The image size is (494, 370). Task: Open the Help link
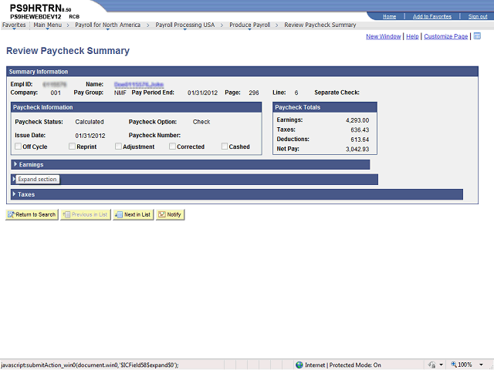(412, 36)
